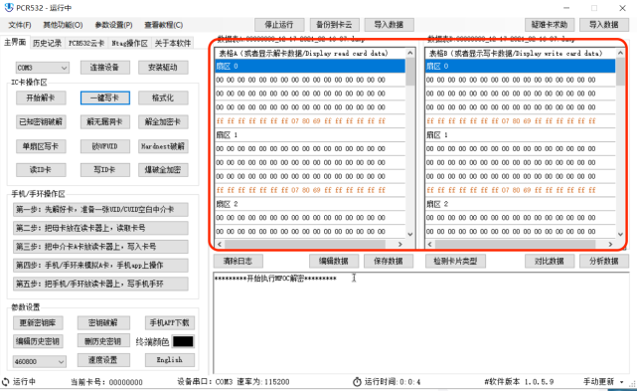Click the 分析数据 button
Image resolution: width=637 pixels, height=391 pixels.
(x=604, y=261)
